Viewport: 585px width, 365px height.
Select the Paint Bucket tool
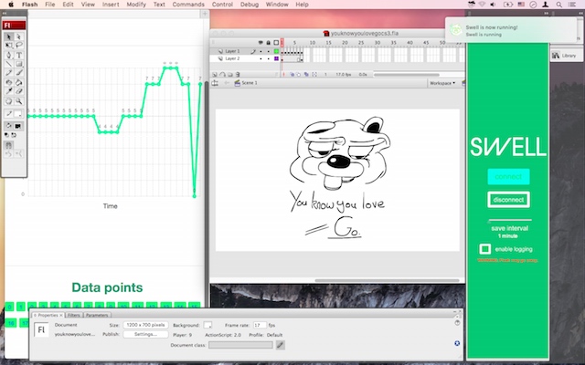[19, 82]
